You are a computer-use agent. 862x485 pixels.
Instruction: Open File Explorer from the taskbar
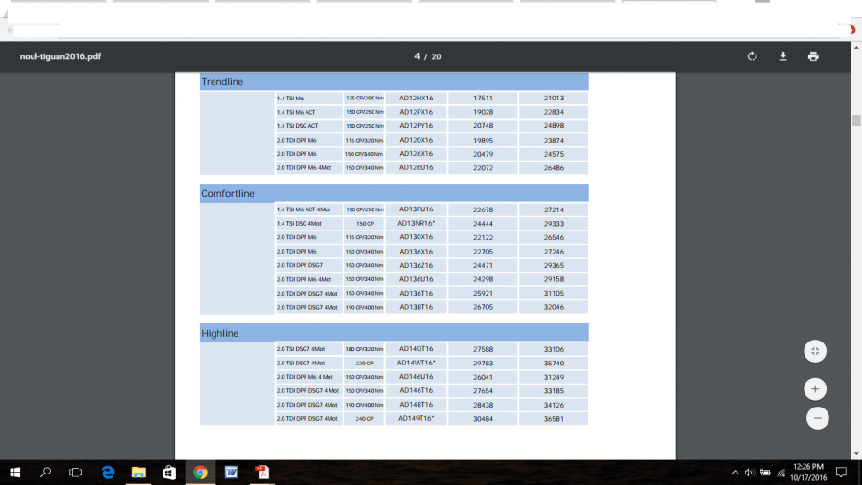pyautogui.click(x=138, y=472)
